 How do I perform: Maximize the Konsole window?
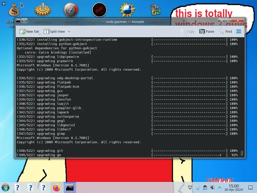(228, 21)
